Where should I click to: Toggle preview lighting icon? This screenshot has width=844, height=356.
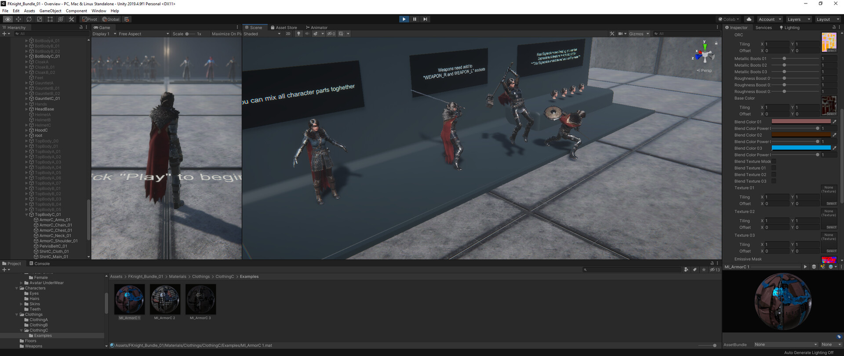(822, 267)
